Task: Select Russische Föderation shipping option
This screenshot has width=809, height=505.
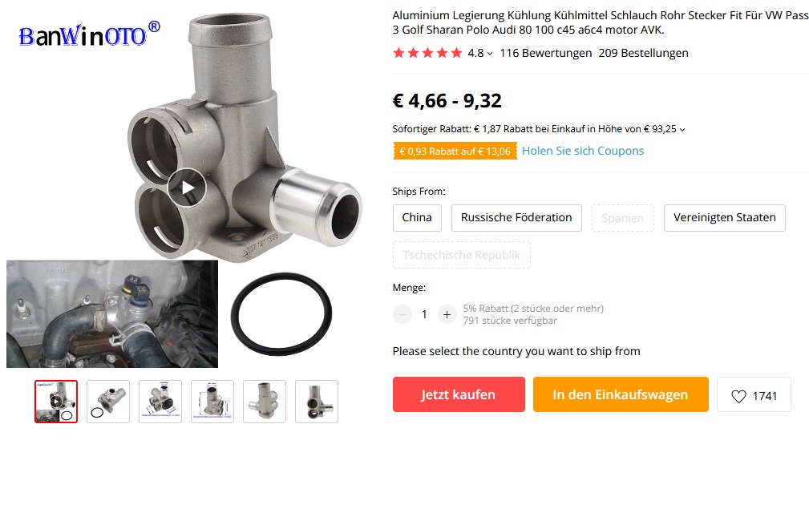Action: point(516,218)
